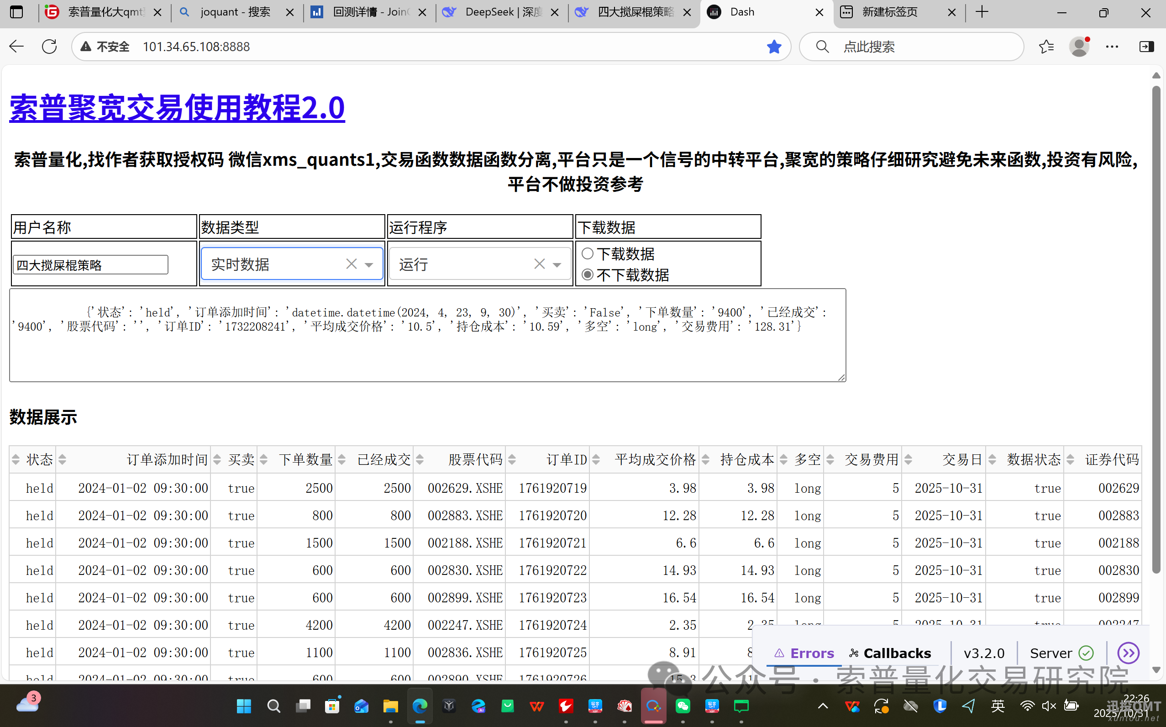Click the 用户名称 input field containing 四大搅屎棍策略

(89, 264)
